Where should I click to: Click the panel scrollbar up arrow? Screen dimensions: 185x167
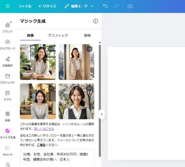(100, 42)
